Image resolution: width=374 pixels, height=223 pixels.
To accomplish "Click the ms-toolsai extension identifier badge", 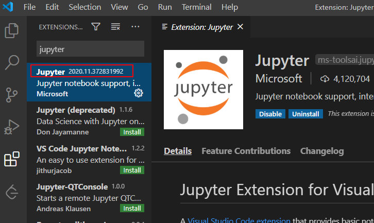I will point(345,60).
